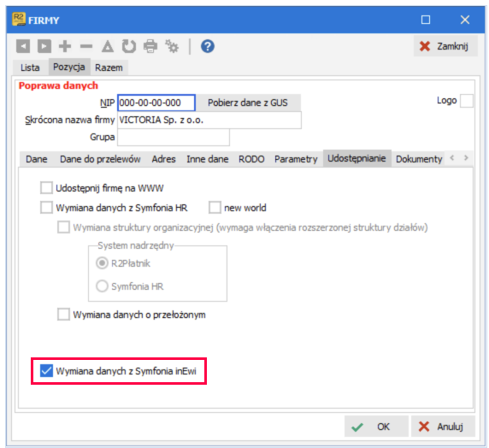Viewport: 489px width, 448px height.
Task: Tick the new world checkbox
Action: (x=215, y=208)
